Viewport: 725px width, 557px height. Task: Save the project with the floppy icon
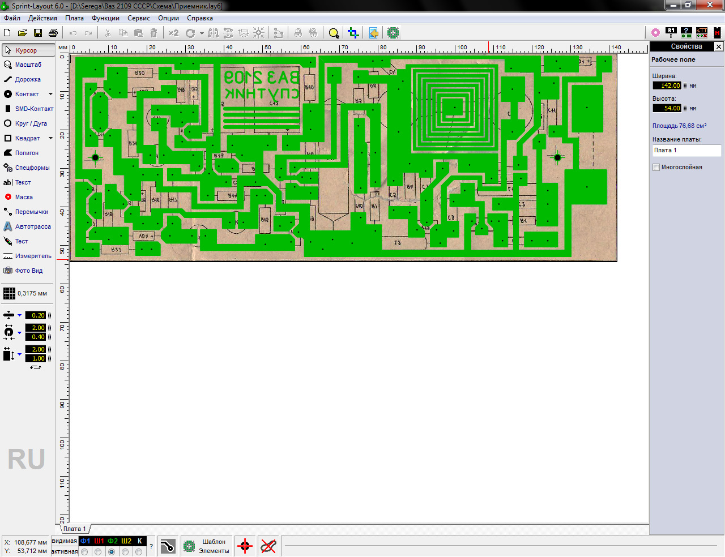38,33
